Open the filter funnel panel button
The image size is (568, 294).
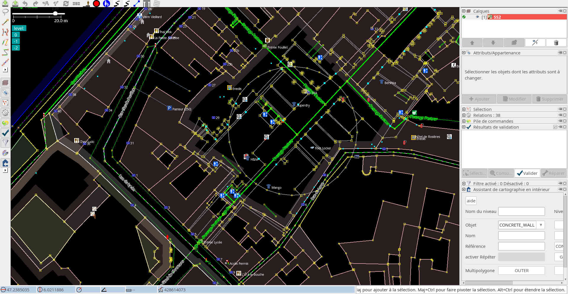coord(5,143)
